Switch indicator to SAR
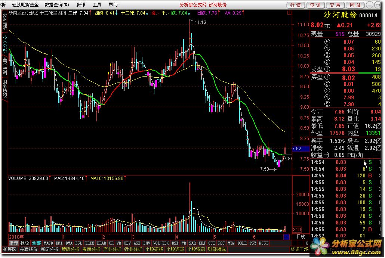Image resolution: width=385 pixels, height=258 pixels. click(x=192, y=243)
